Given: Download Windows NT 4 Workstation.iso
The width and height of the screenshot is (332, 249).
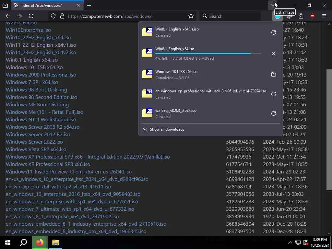Looking at the screenshot, I should (x=41, y=119).
